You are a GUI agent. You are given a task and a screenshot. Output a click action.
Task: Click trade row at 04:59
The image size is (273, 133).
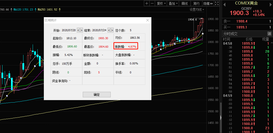[x=247, y=96]
